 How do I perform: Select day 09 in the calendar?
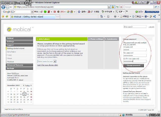(x=24, y=94)
